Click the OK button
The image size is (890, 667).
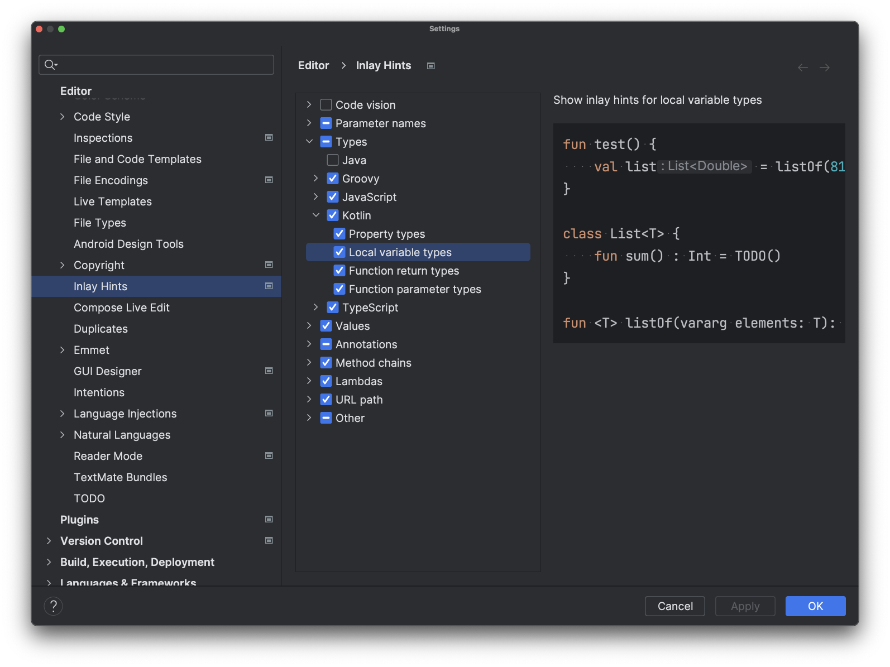coord(816,606)
